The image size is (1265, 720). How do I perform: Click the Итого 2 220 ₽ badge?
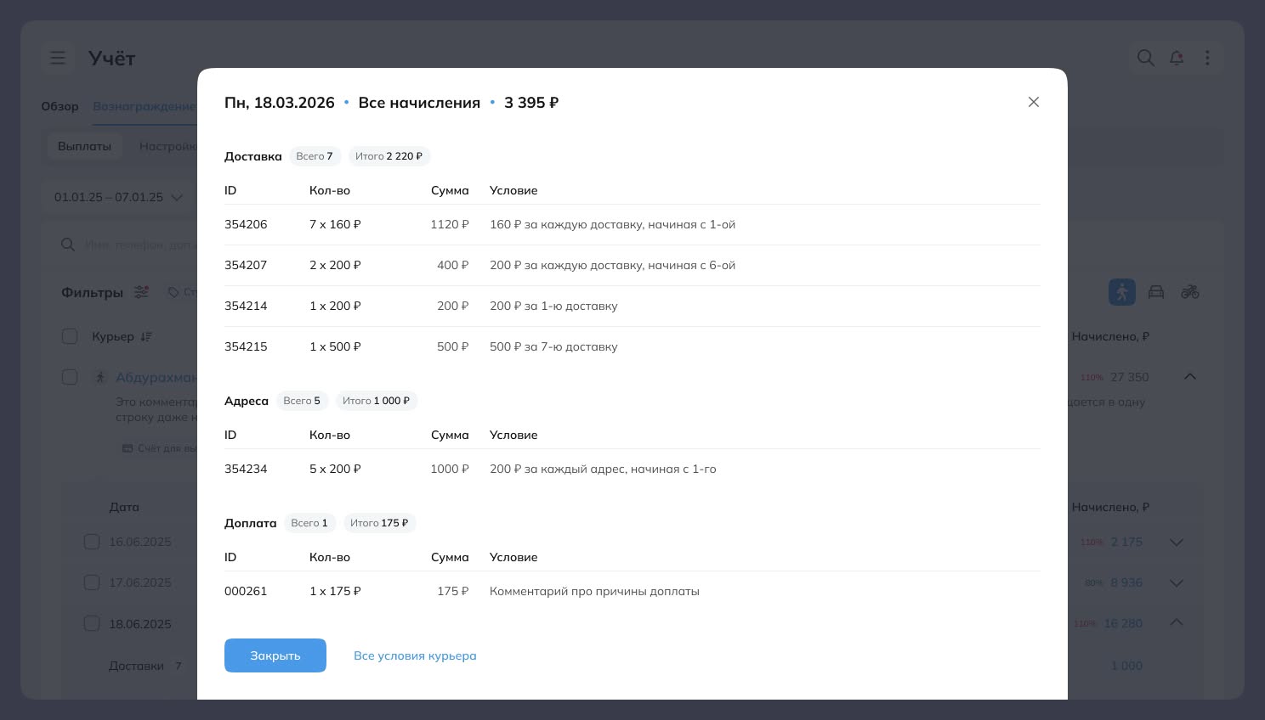click(x=389, y=156)
